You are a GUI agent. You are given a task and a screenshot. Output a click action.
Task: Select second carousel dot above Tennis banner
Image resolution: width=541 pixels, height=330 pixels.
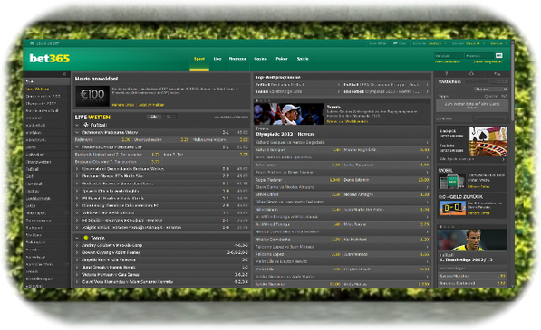point(261,101)
